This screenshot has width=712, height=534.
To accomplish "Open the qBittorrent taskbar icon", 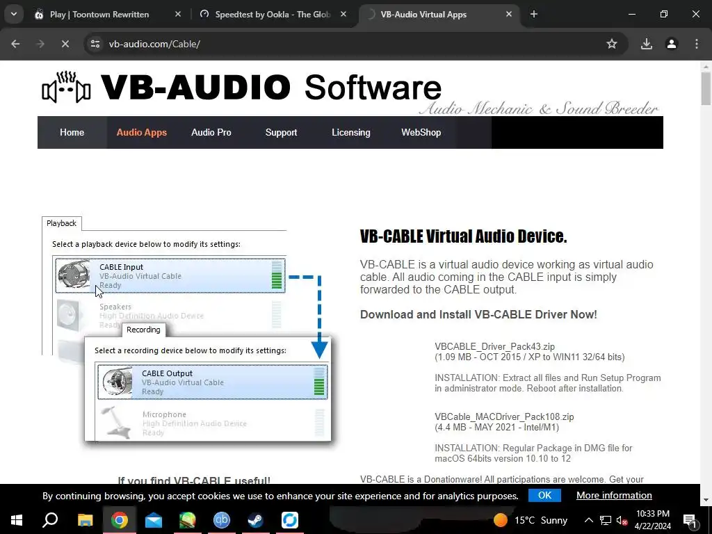I will pyautogui.click(x=222, y=520).
